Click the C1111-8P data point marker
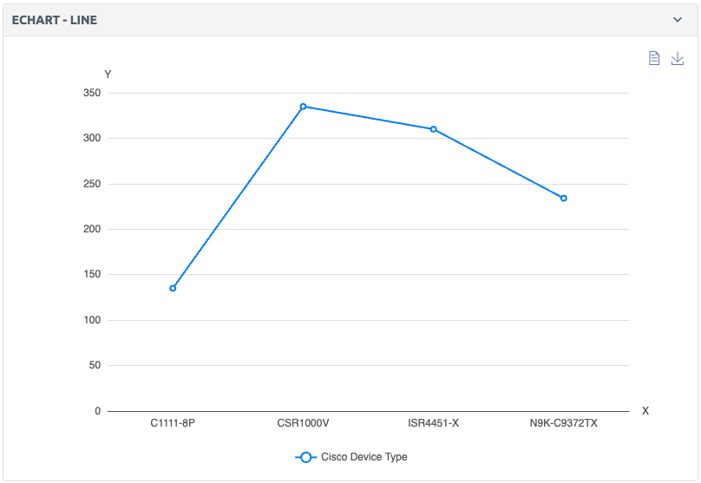Image resolution: width=701 pixels, height=483 pixels. pyautogui.click(x=173, y=288)
